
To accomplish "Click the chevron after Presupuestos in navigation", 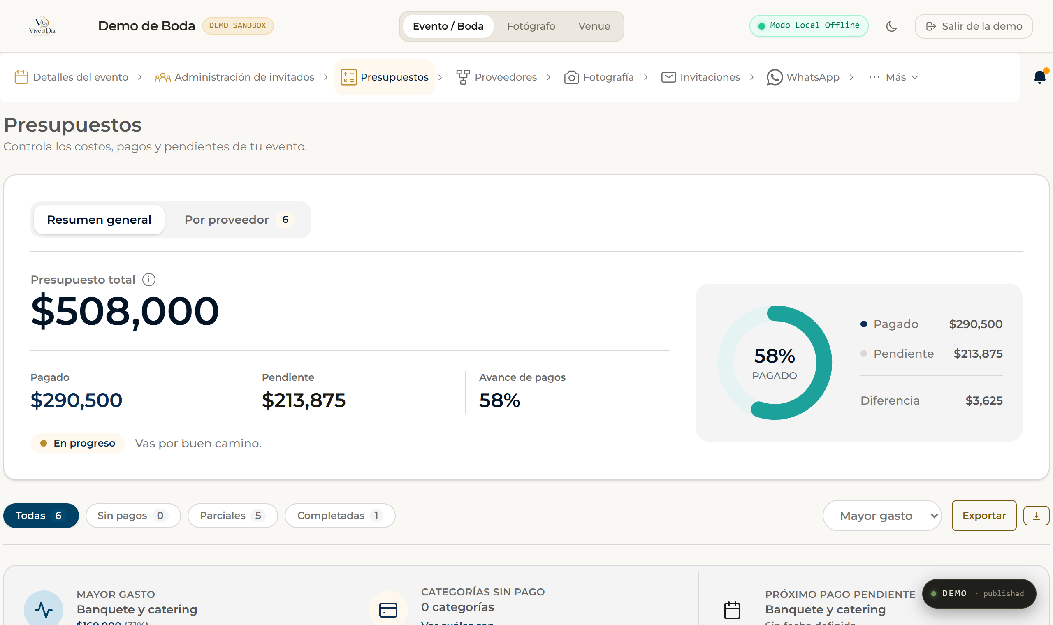I will (440, 77).
